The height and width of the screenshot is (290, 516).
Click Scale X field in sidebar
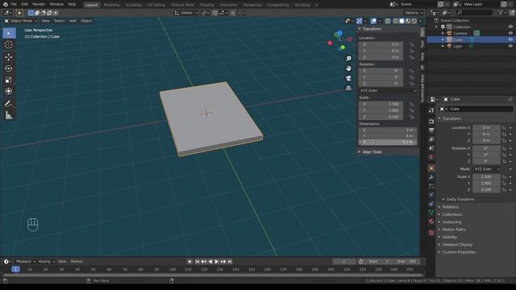pos(381,104)
